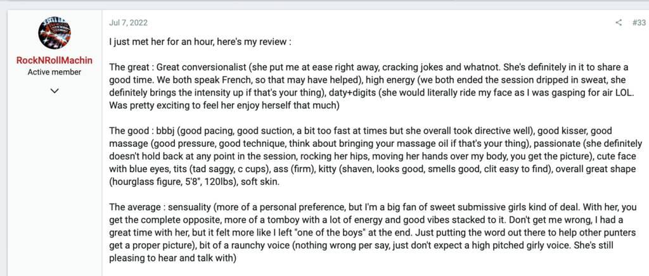Viewport: 649px width, 276px height.
Task: Click the opening line of the review
Action: click(200, 42)
